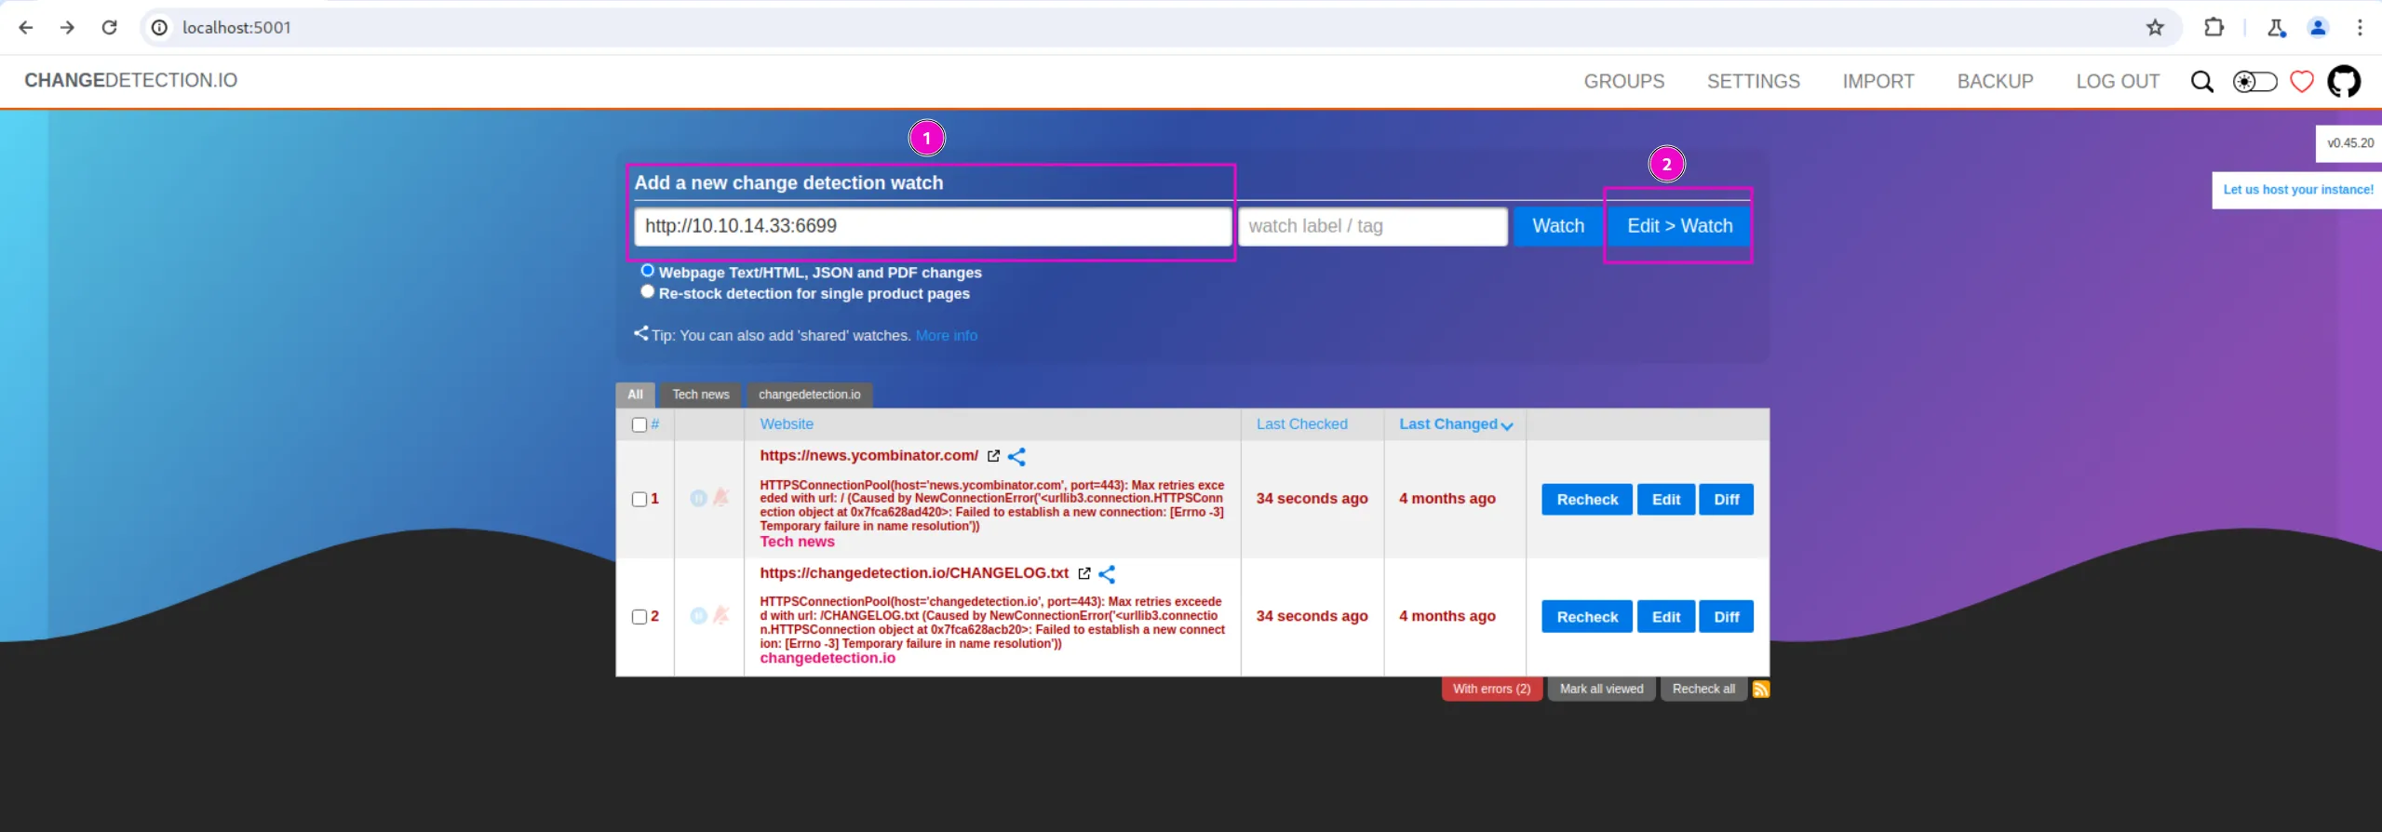Select Re-stock detection for single product pages
Viewport: 2382px width, 832px height.
[x=647, y=291]
